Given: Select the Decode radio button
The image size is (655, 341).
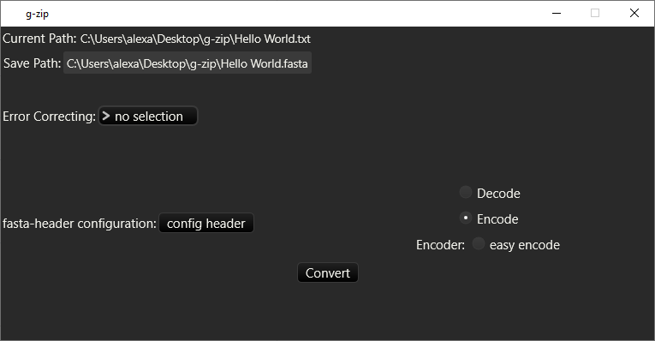Looking at the screenshot, I should [x=466, y=192].
